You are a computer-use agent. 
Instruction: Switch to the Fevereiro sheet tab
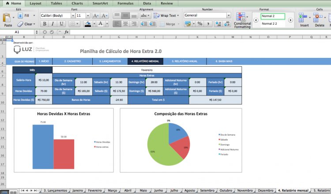tap(95, 190)
